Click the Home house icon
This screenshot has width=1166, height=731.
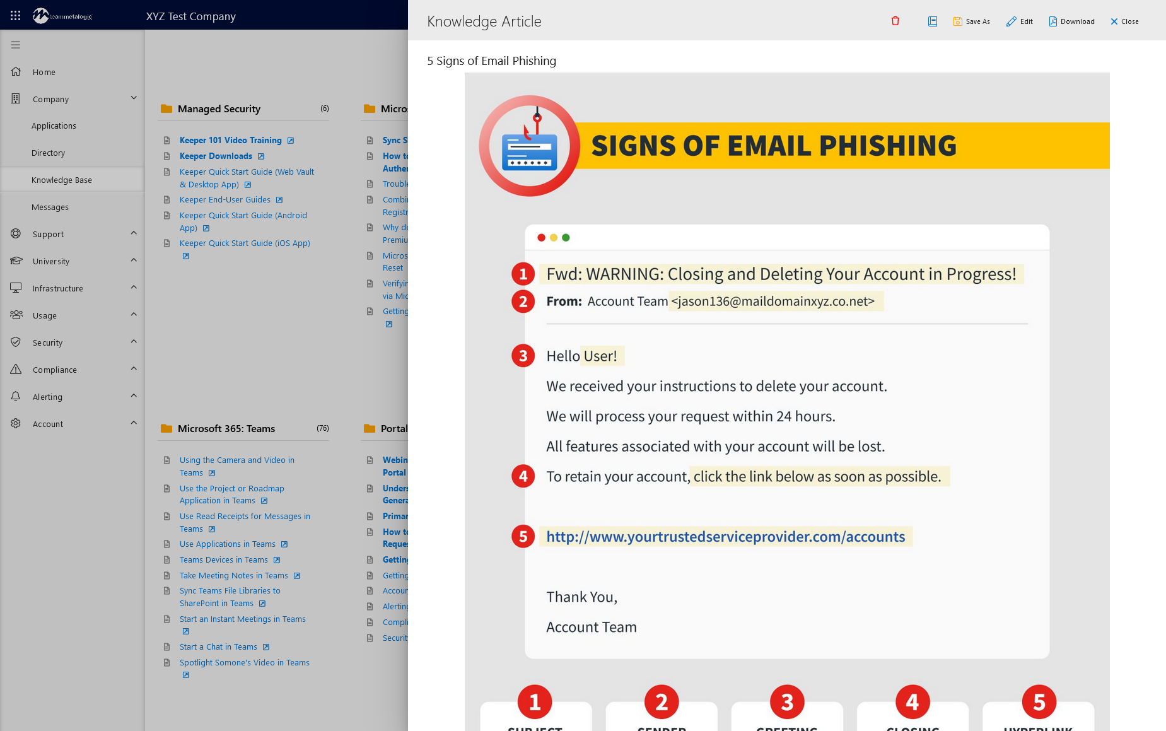tap(16, 72)
